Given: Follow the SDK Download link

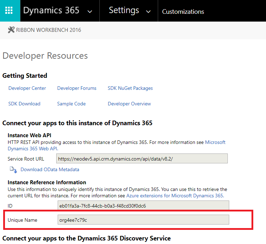Looking at the screenshot, I should pyautogui.click(x=24, y=104).
